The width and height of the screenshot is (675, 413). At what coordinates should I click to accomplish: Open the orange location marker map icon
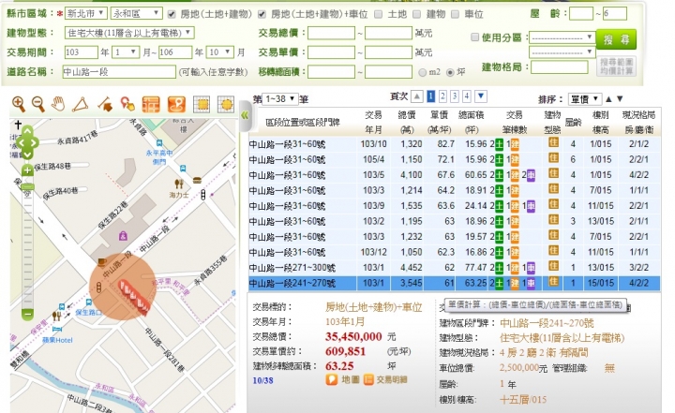(x=177, y=104)
